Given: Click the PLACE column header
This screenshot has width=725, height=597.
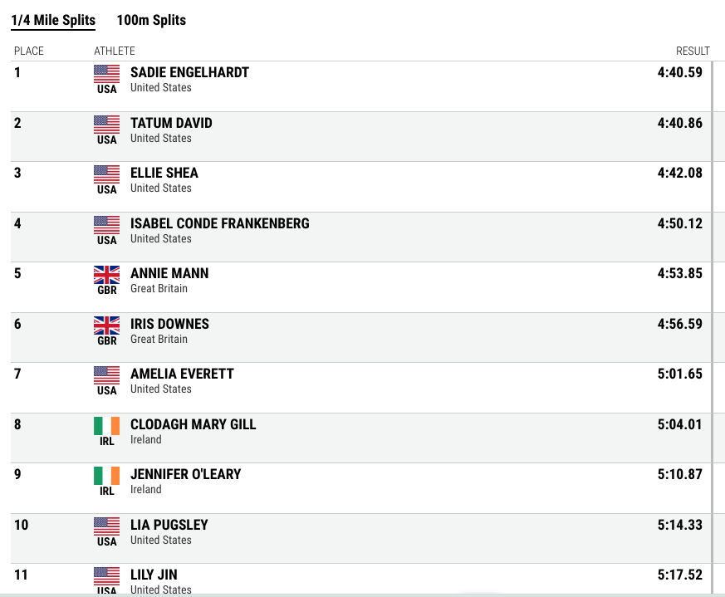Looking at the screenshot, I should coord(29,51).
